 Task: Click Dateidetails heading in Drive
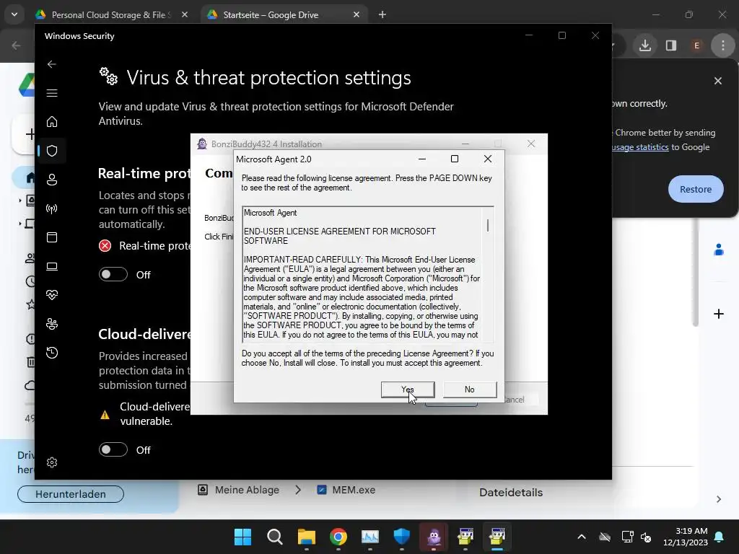click(x=511, y=492)
